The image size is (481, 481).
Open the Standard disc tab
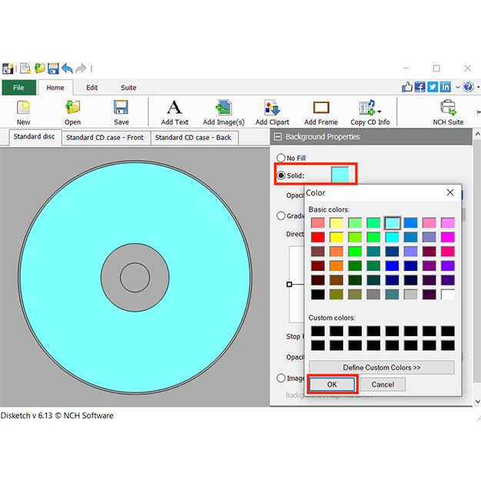point(35,137)
